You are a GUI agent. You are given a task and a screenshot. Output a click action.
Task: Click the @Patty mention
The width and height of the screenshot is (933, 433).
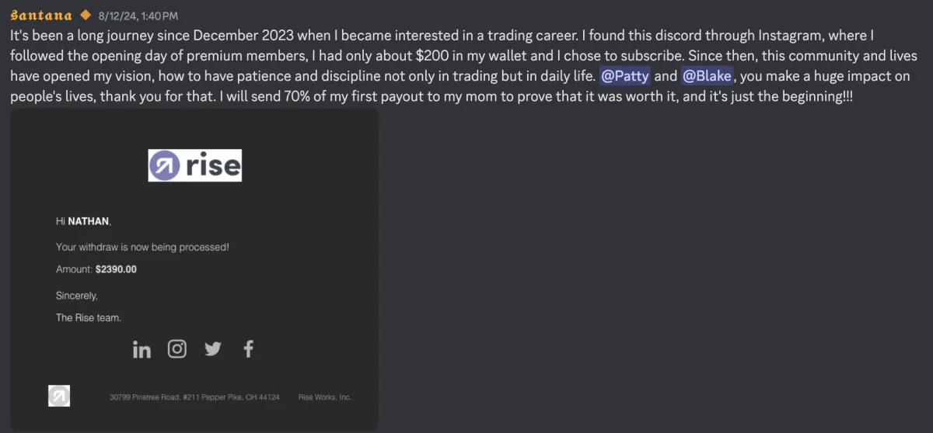pos(625,76)
